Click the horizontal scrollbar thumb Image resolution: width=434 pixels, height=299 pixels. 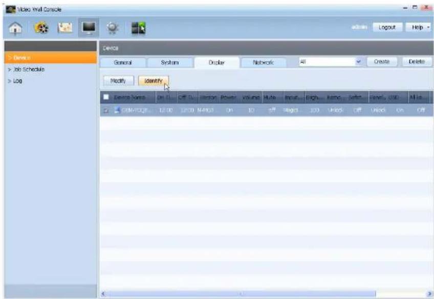tap(241, 294)
